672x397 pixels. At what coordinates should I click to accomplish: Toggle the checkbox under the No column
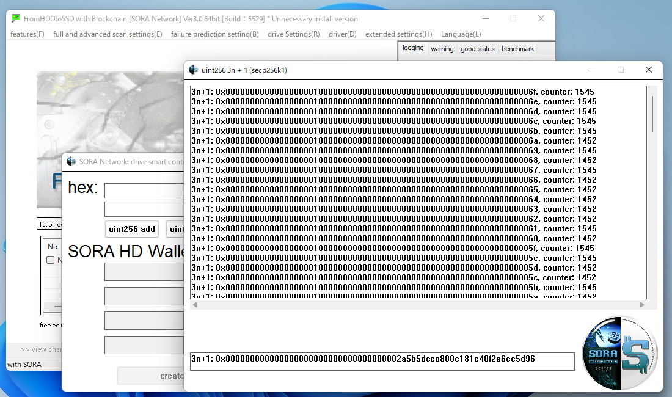tap(50, 260)
